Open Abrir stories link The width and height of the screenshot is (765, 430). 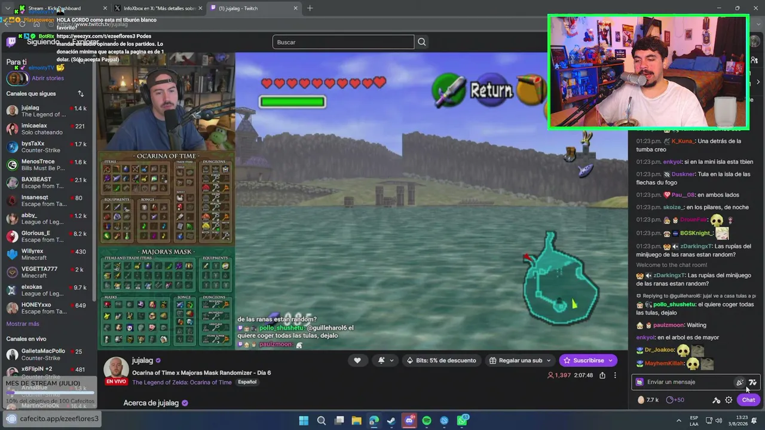(x=48, y=78)
